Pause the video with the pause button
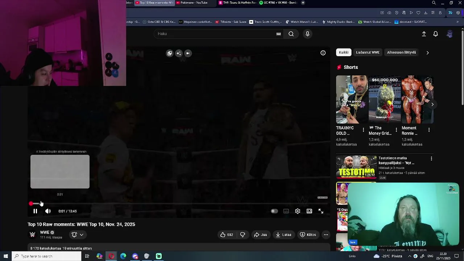Image resolution: width=464 pixels, height=261 pixels. coord(35,211)
